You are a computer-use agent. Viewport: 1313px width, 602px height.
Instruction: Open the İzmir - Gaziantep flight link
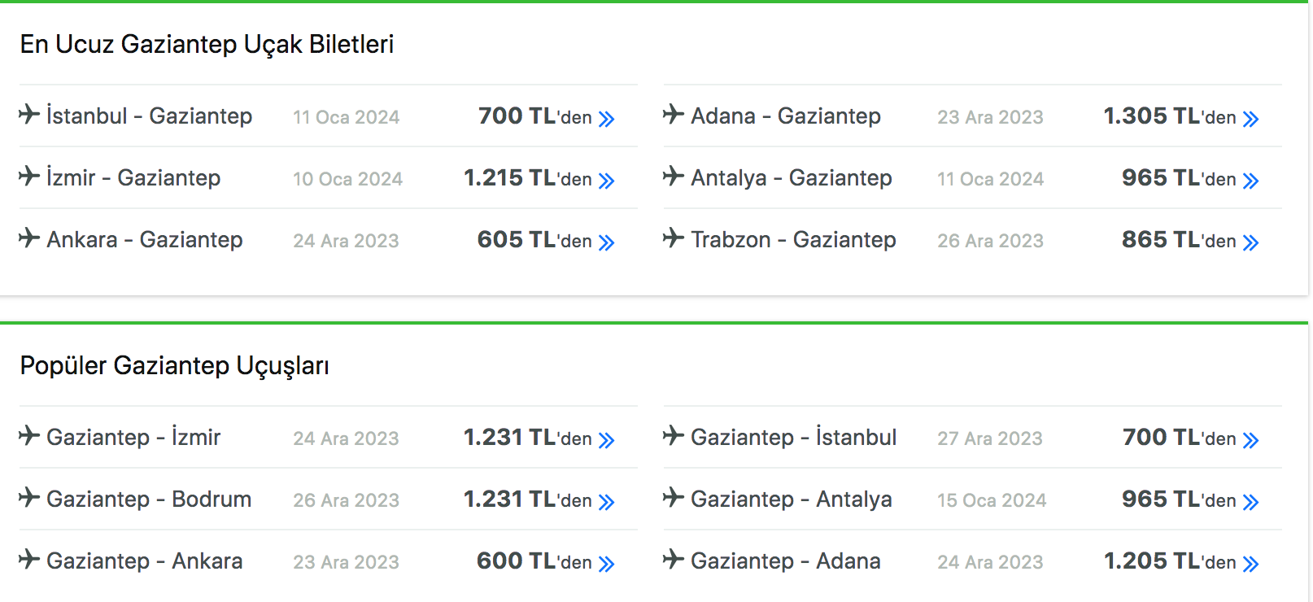coord(133,177)
